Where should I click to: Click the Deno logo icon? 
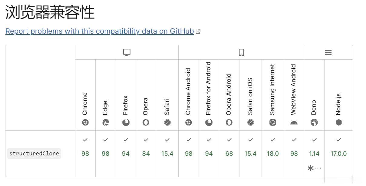(x=314, y=122)
